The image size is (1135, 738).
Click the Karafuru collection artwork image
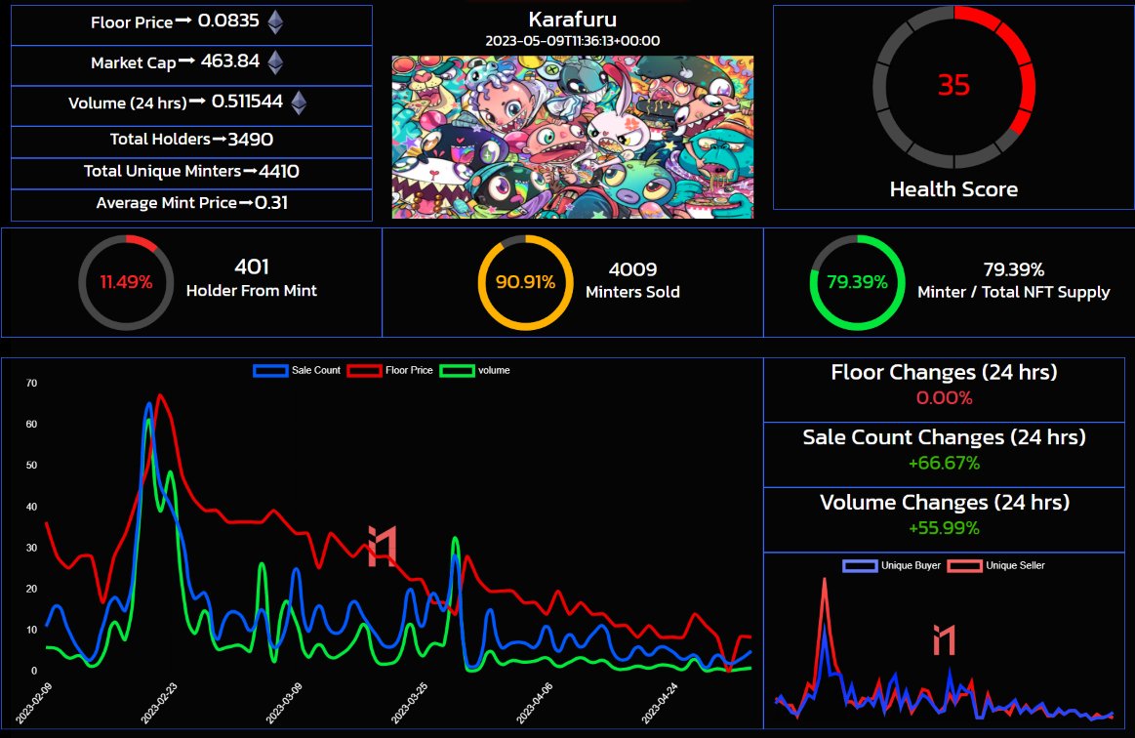[573, 137]
